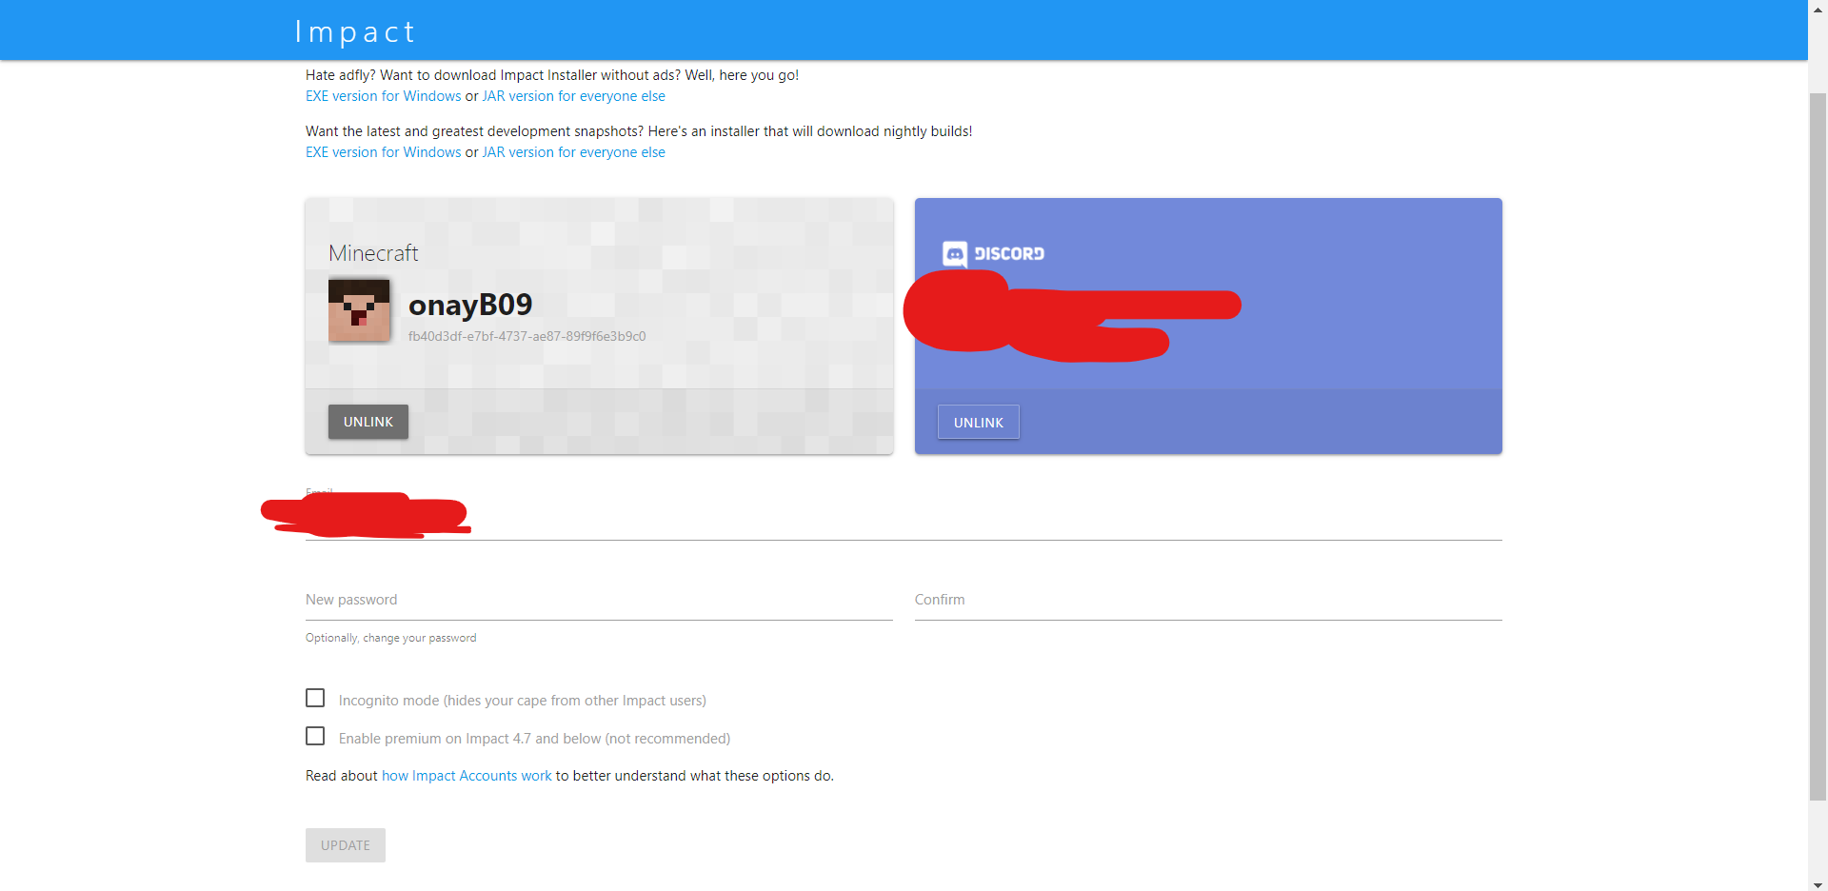
Task: Open the first 'JAR version for everyone else' link
Action: [572, 95]
